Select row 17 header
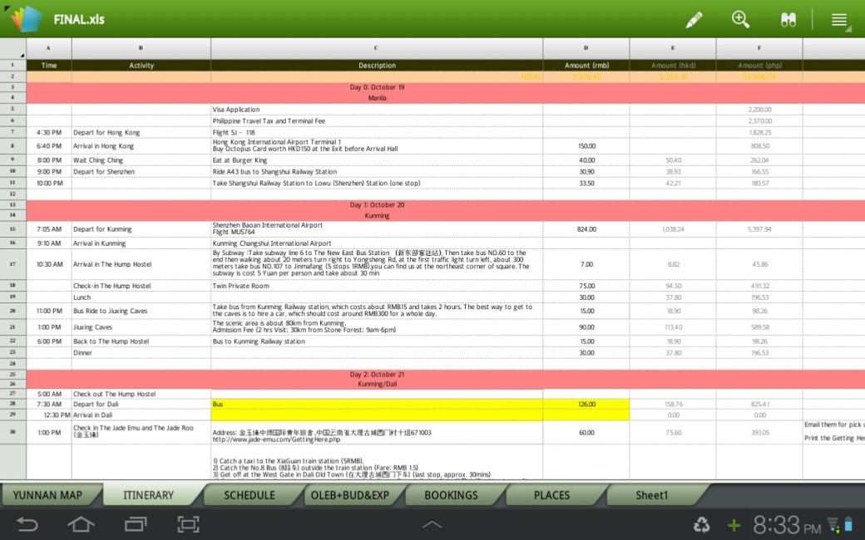Screen dimensions: 865x540 [x=12, y=264]
